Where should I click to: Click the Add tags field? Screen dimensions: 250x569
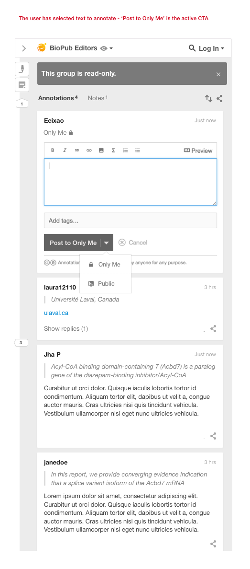click(130, 221)
